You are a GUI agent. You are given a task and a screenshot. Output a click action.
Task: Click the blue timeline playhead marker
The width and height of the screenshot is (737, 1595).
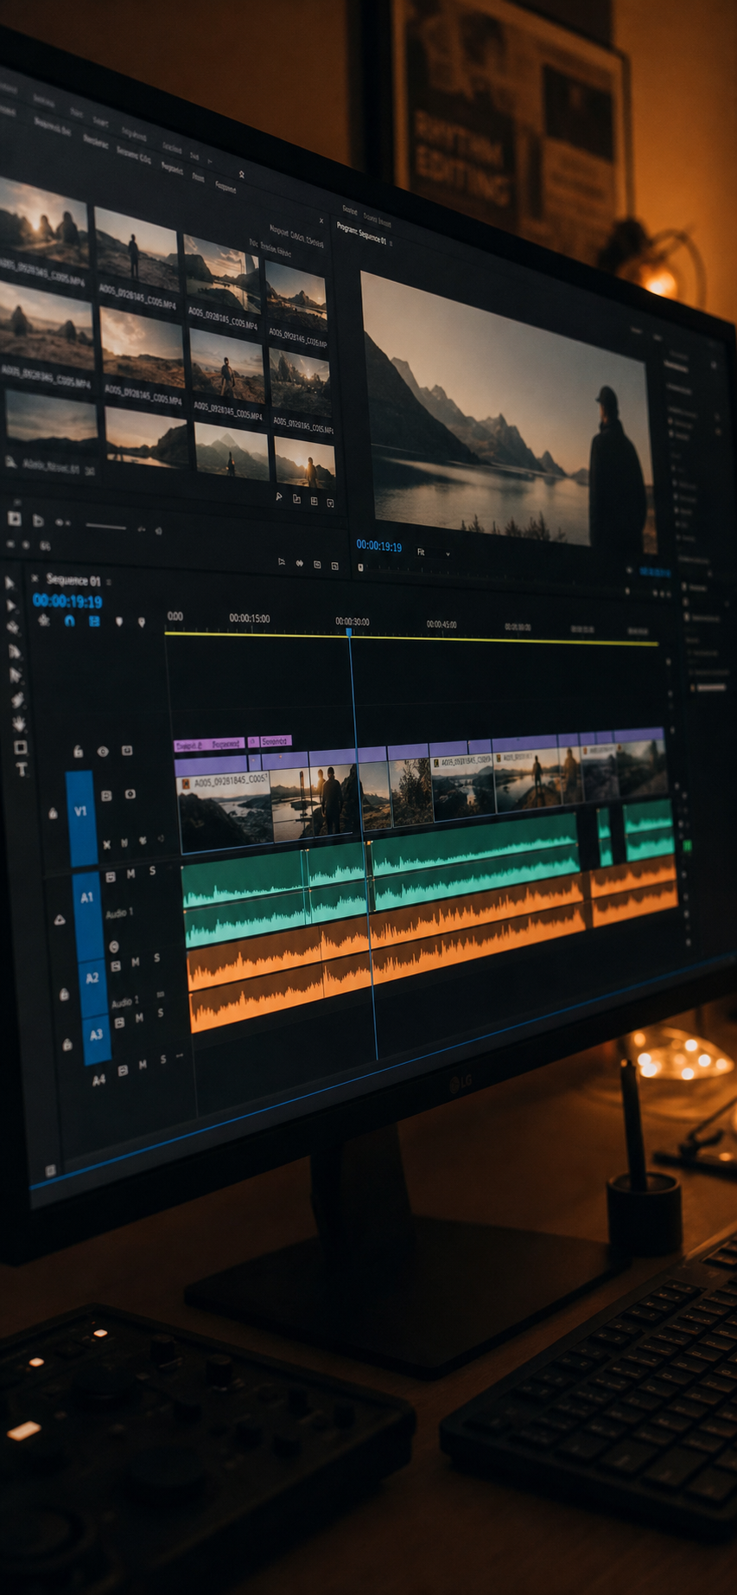pyautogui.click(x=349, y=632)
